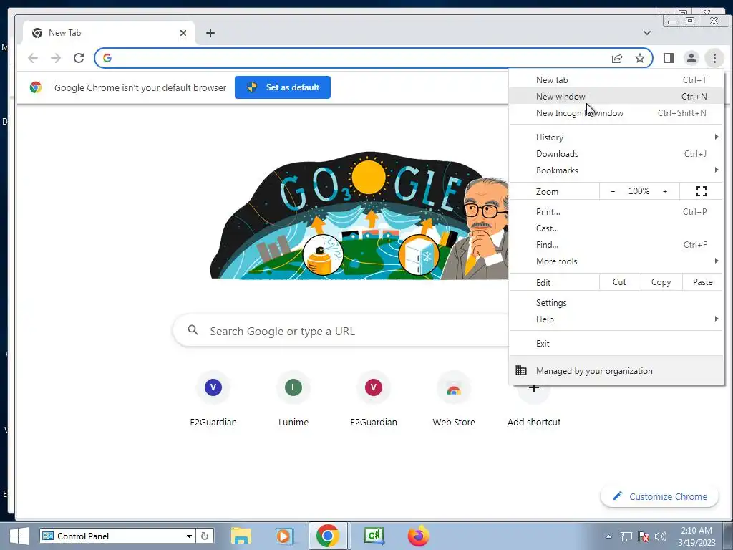Click Cut in the Edit row
733x550 pixels.
point(619,282)
